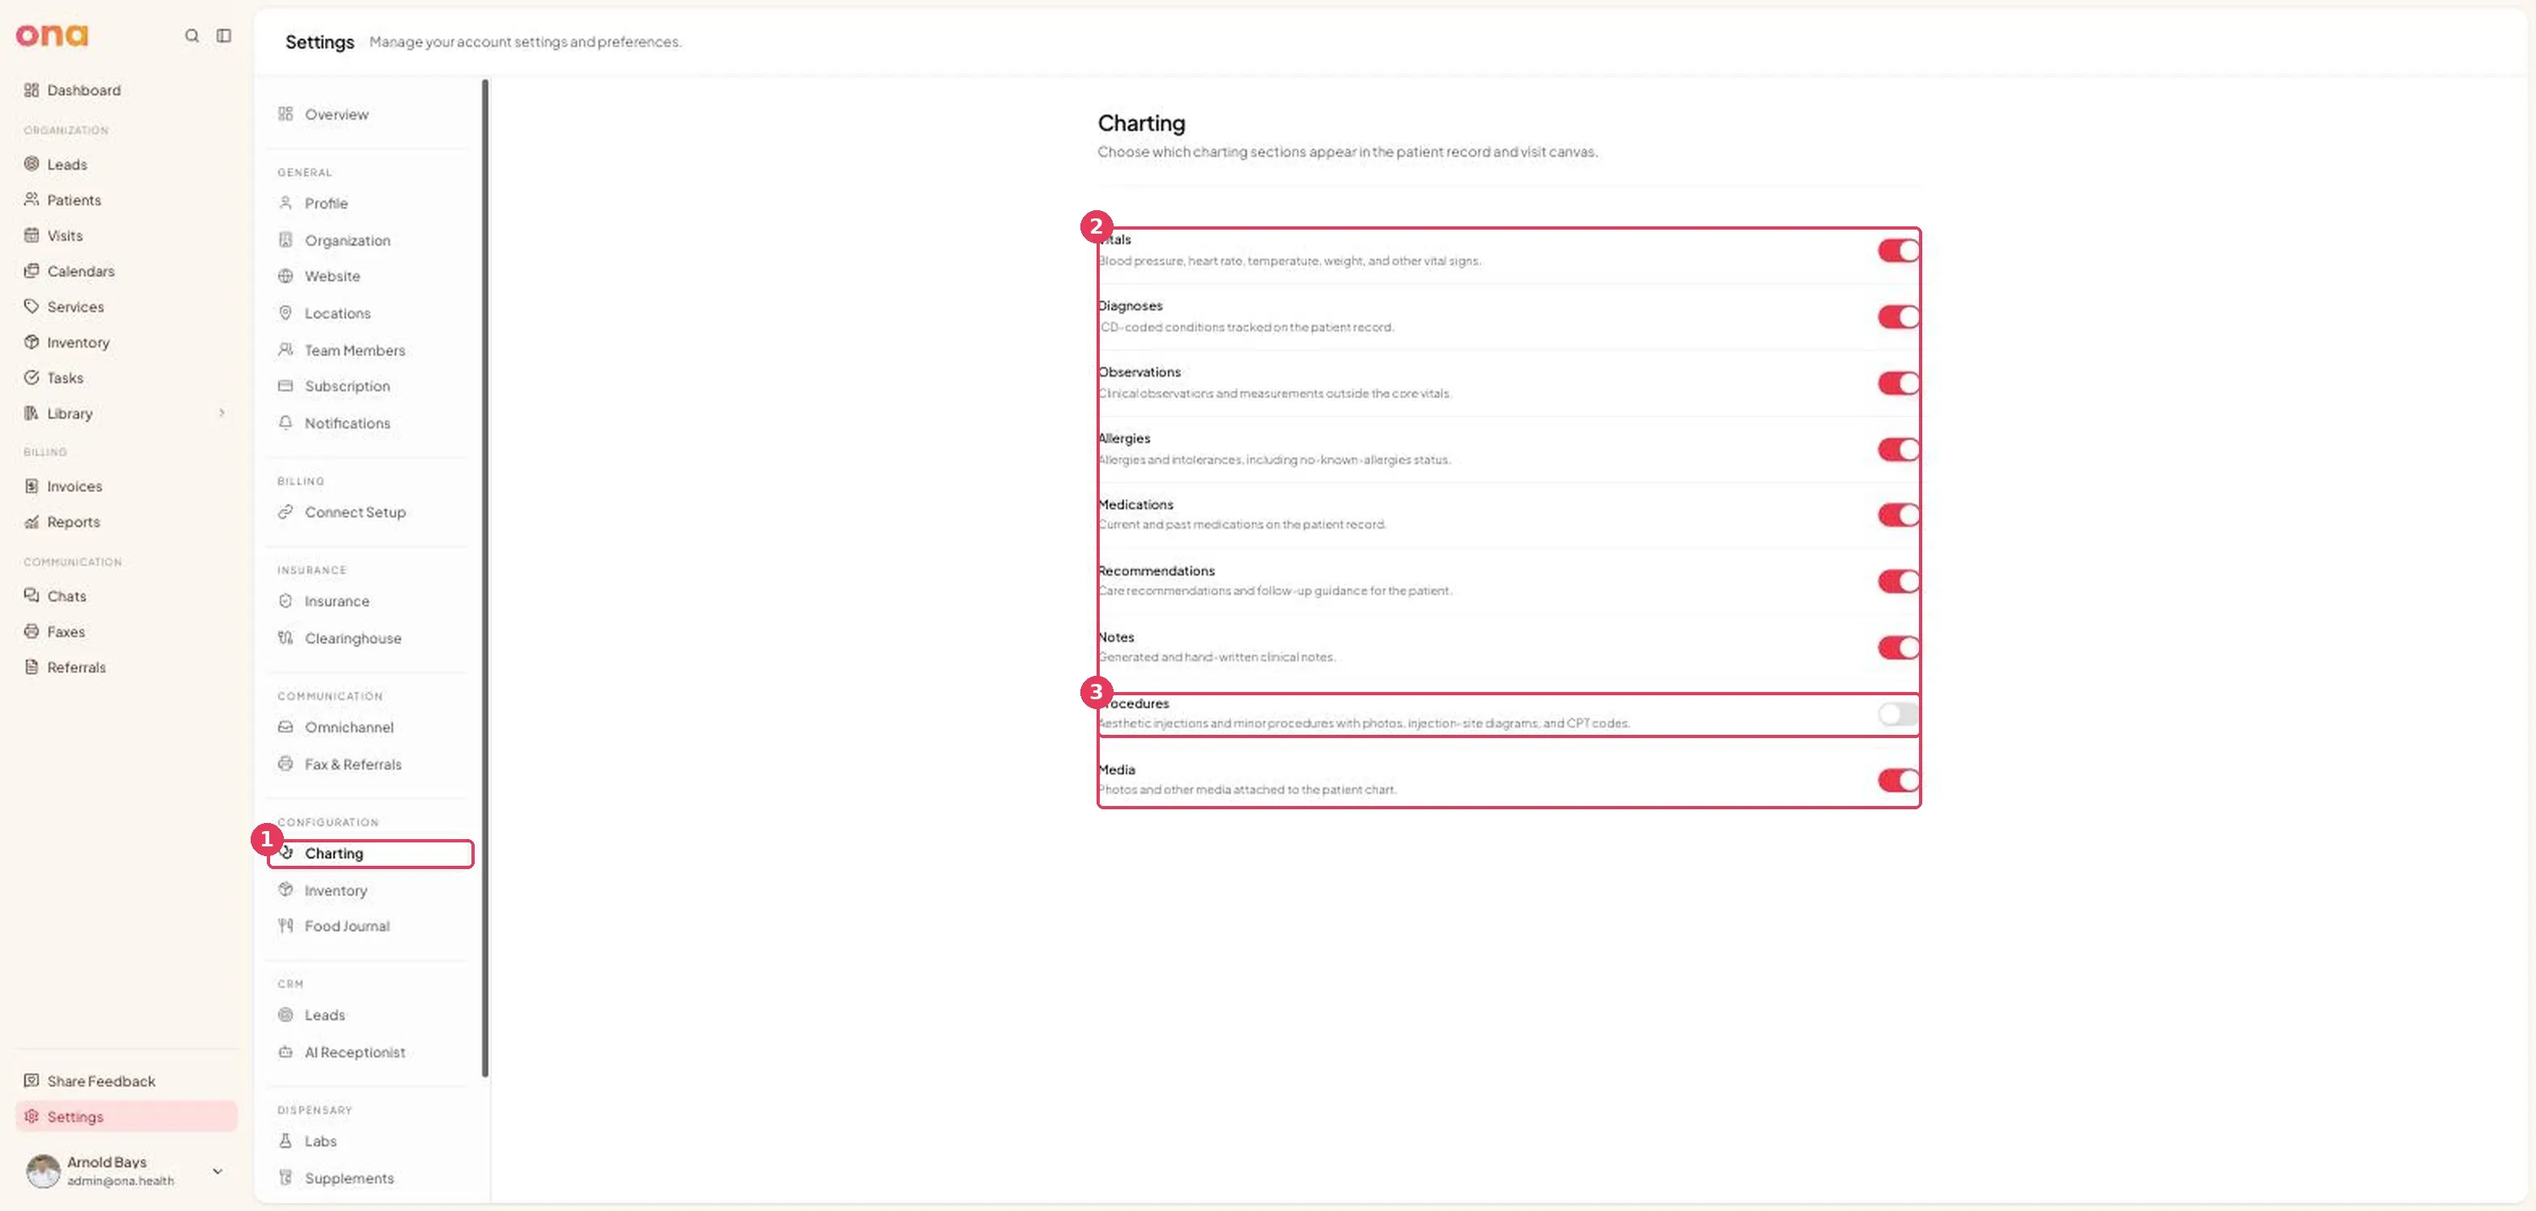Click the Services tag icon
This screenshot has height=1211, width=2536.
click(32, 306)
